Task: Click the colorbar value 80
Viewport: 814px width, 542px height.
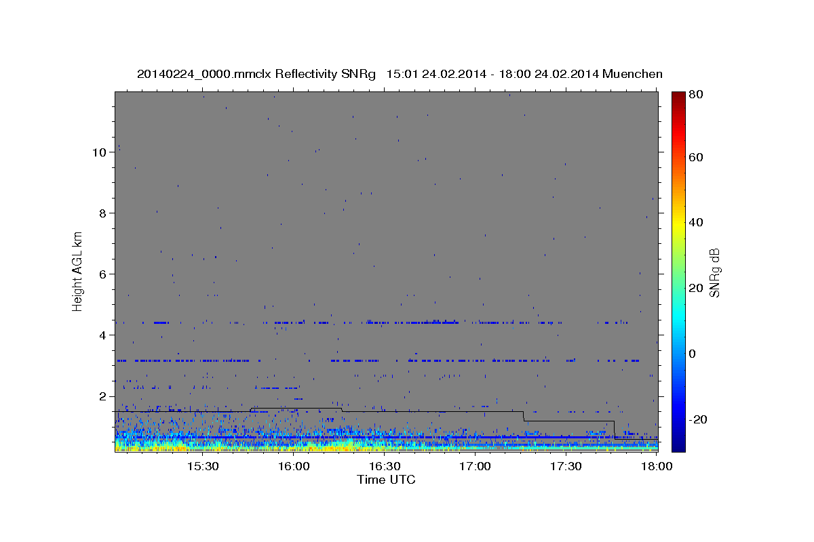Action: tap(696, 96)
